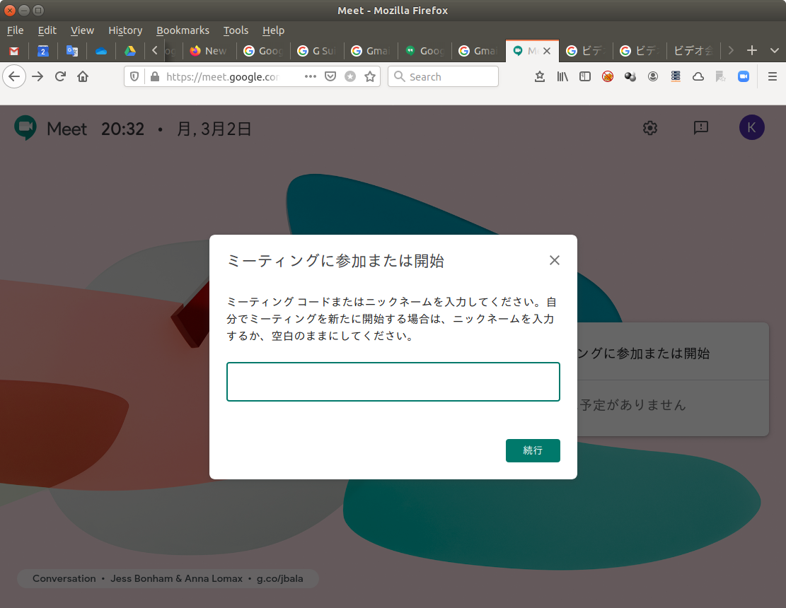The image size is (786, 608).
Task: Open the pinned Google Calendar tab
Action: (x=43, y=51)
